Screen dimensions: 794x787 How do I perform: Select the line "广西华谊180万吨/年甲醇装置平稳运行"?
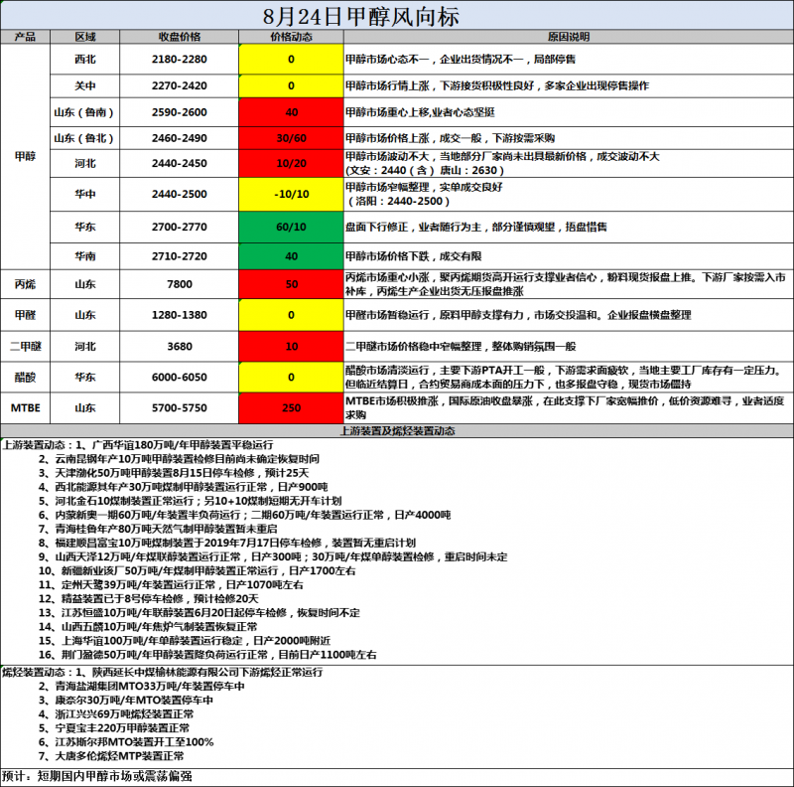pos(183,445)
